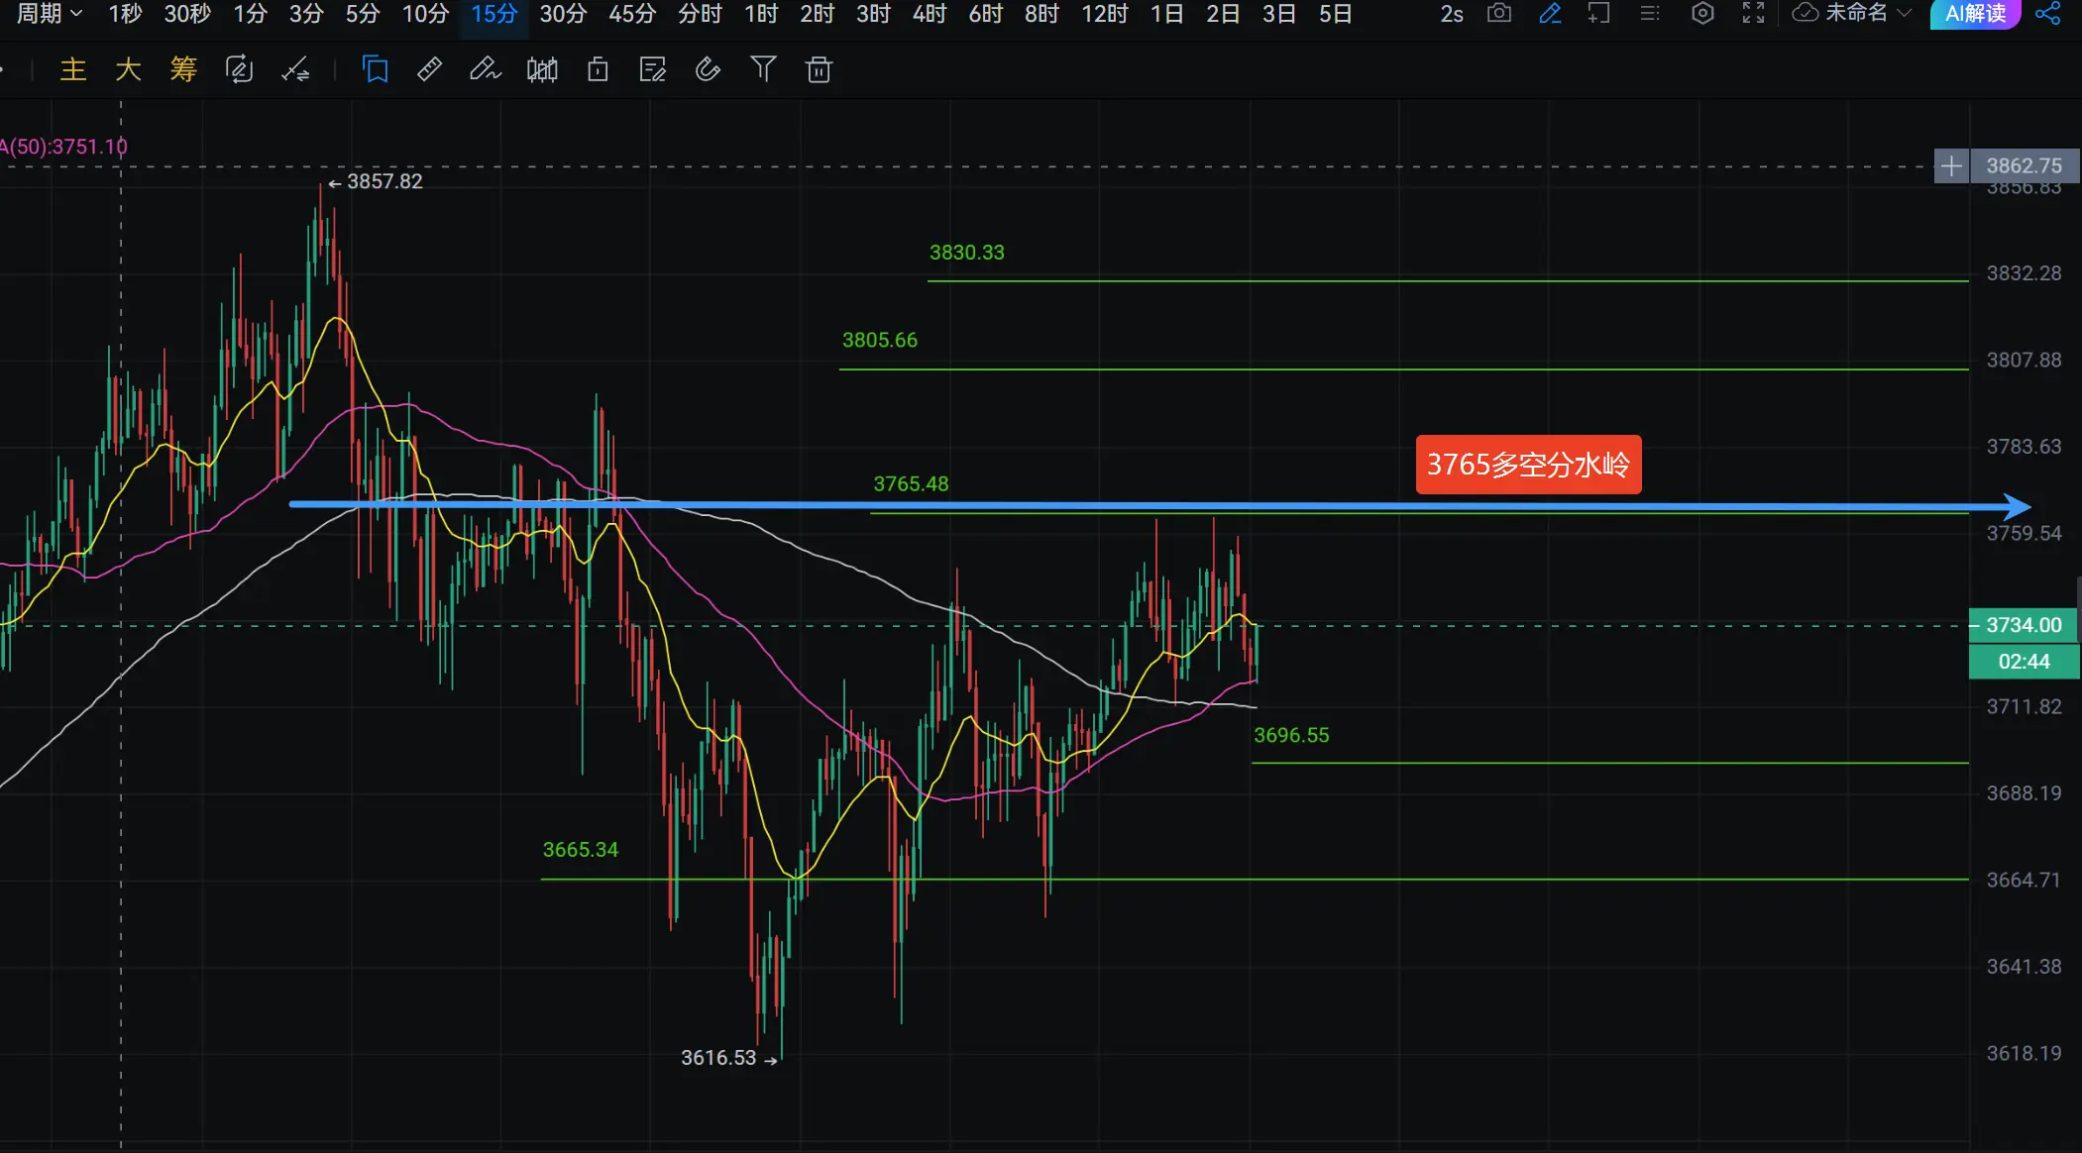Switch to the 3日 timeframe

pyautogui.click(x=1279, y=14)
